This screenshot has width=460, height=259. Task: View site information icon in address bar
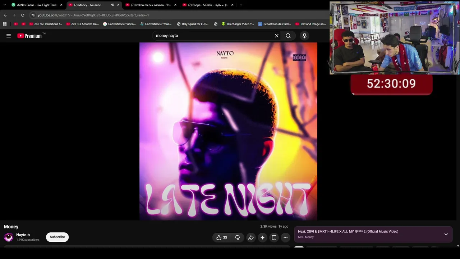point(33,15)
